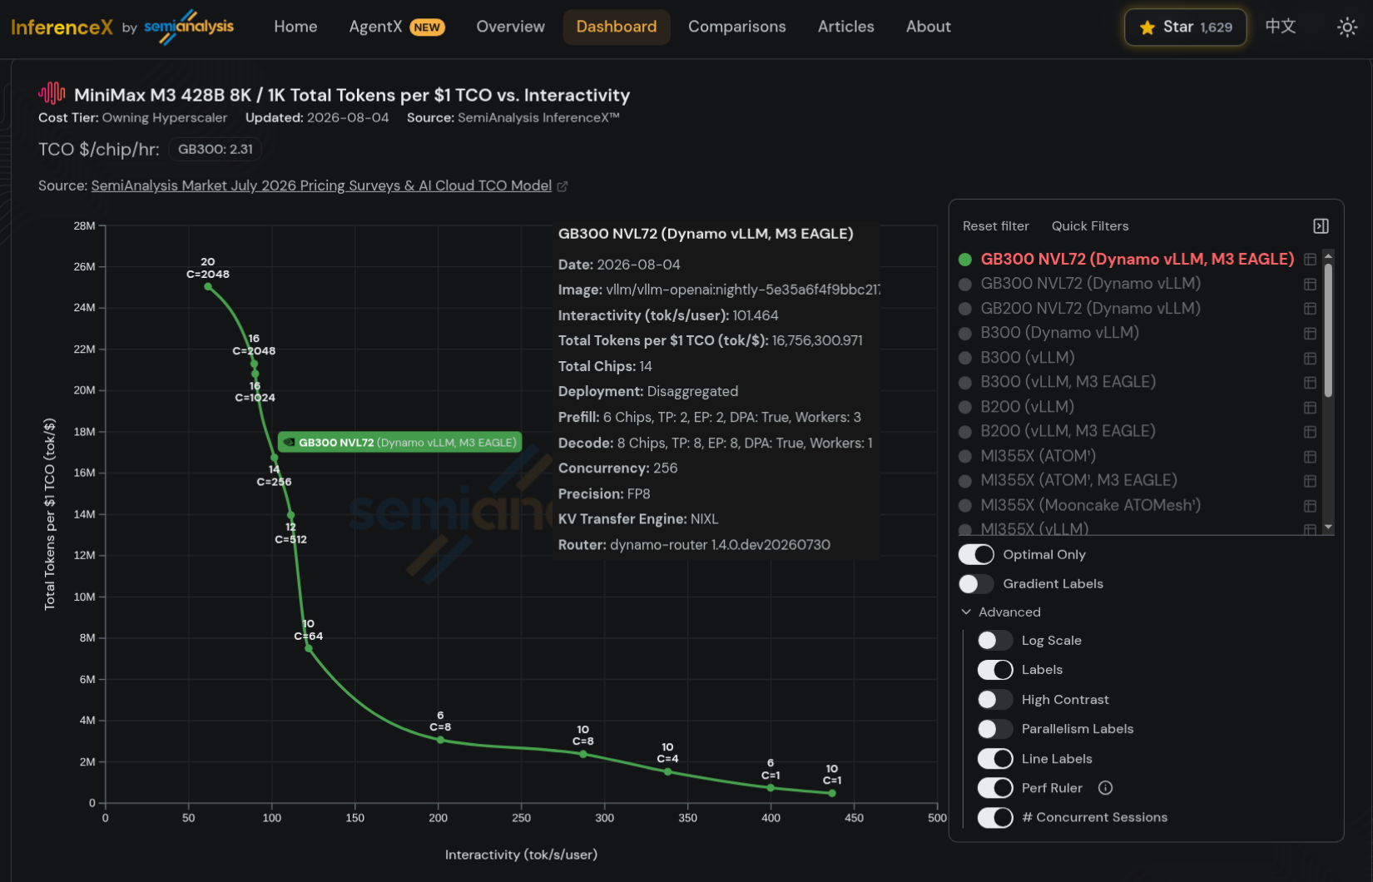Open the external link icon beside TCO Model
1373x882 pixels.
(563, 186)
